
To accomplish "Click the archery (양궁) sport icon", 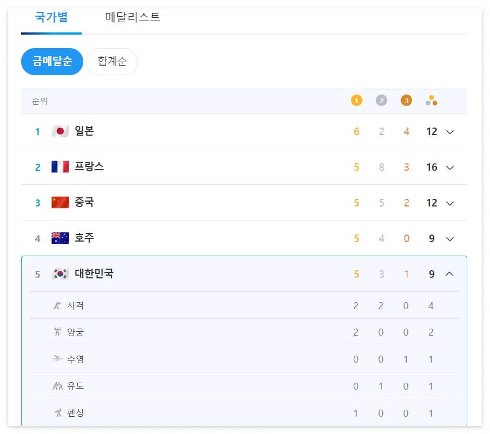I will (x=57, y=331).
